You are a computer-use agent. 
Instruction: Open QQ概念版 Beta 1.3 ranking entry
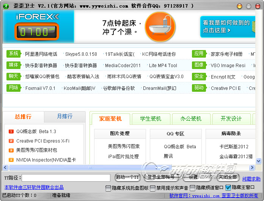pyautogui.click(x=36, y=131)
